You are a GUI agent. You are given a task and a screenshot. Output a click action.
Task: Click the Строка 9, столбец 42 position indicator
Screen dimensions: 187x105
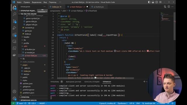point(107,103)
